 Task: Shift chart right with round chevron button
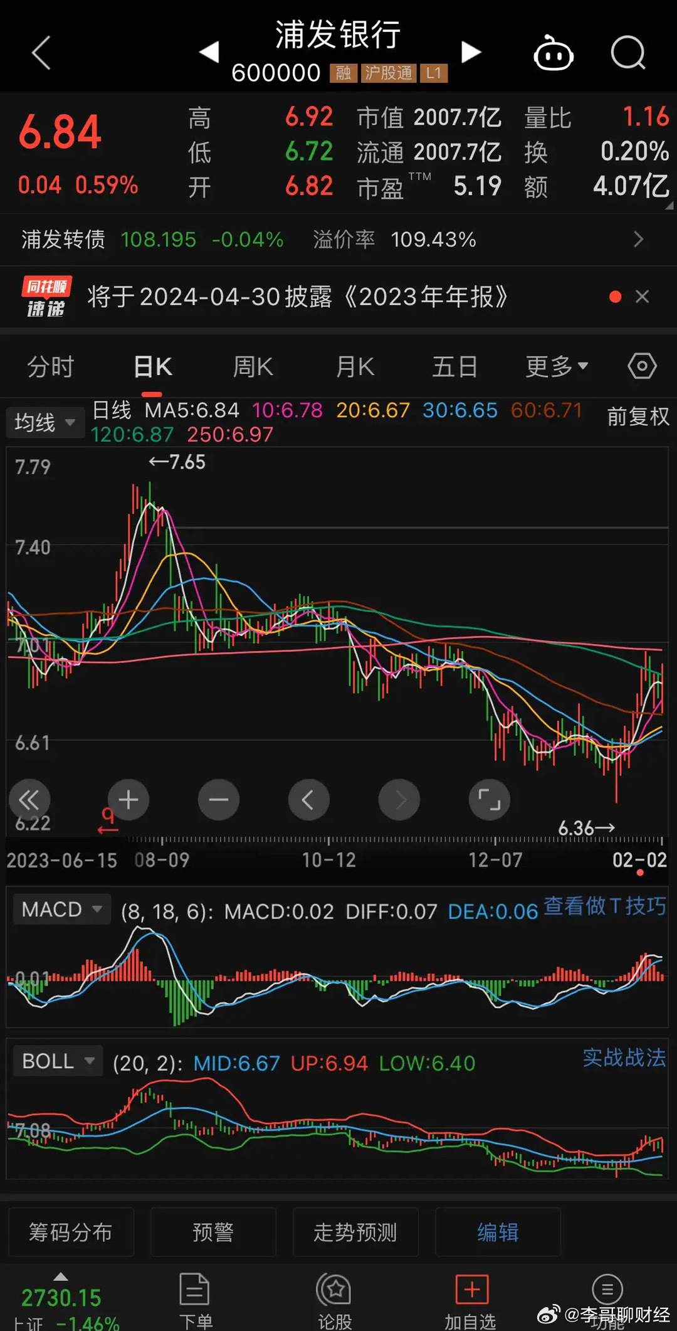point(399,800)
